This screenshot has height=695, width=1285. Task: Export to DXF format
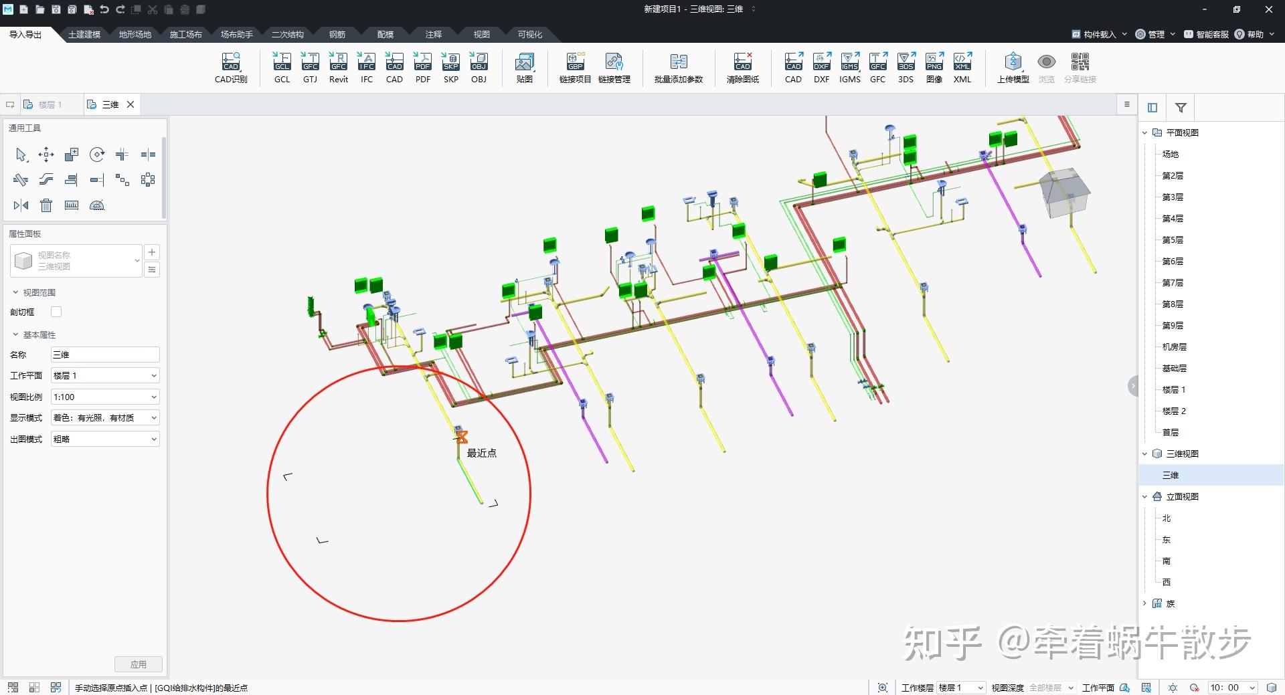click(822, 68)
